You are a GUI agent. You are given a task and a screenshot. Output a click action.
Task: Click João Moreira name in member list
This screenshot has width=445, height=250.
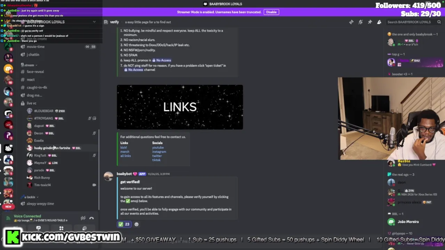tap(408, 222)
